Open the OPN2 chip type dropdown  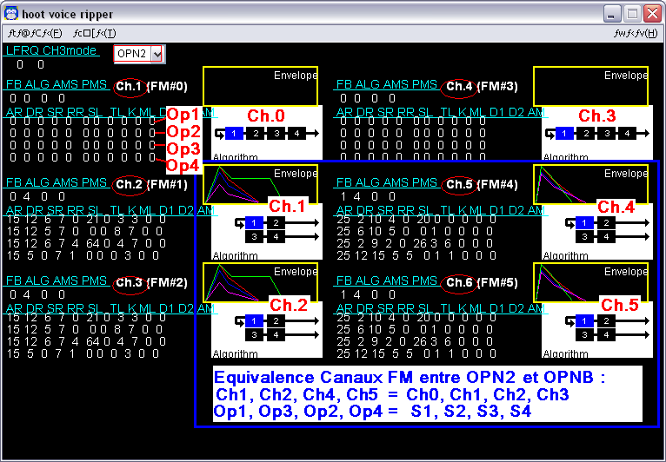pyautogui.click(x=157, y=54)
